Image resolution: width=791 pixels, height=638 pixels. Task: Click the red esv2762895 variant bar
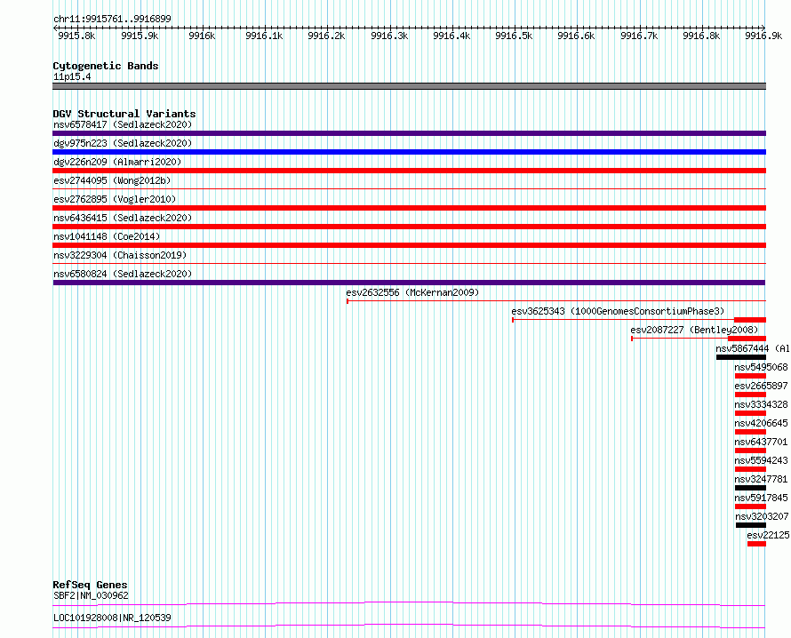click(409, 208)
